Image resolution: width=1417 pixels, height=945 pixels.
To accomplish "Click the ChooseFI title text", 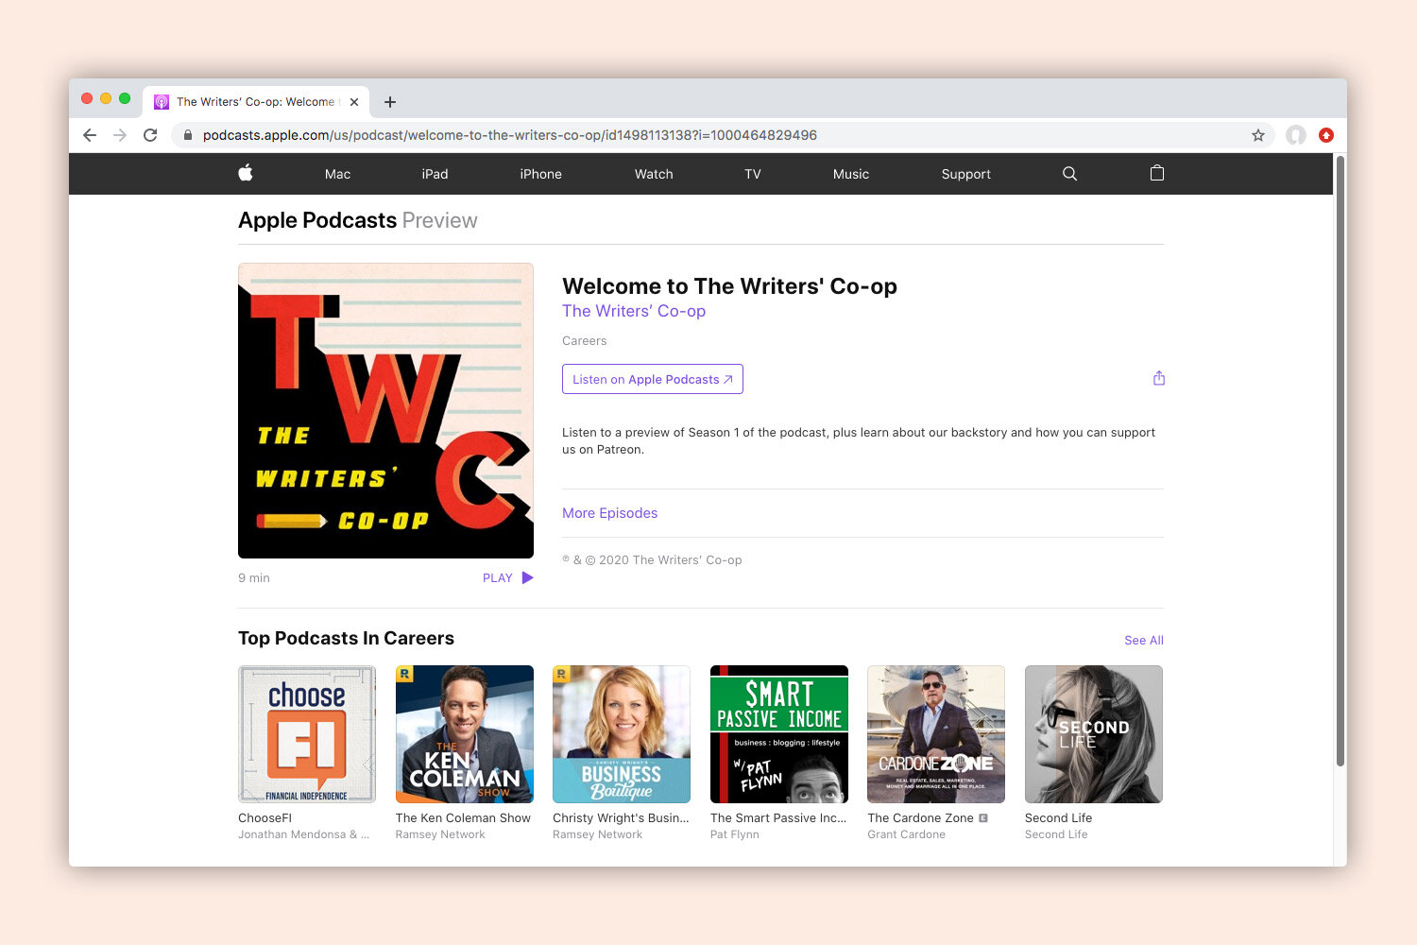I will 265,818.
